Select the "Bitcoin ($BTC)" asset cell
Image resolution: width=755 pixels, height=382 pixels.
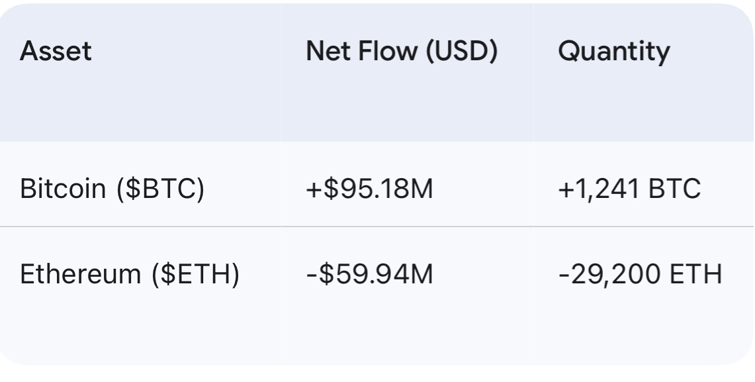pos(112,189)
